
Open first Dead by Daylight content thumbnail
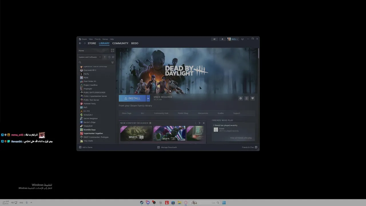(136, 133)
